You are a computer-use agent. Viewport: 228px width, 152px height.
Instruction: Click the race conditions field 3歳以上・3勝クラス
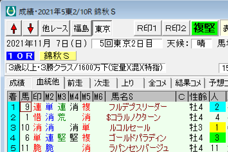coord(86,68)
